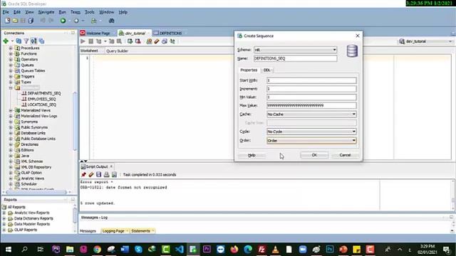Screen dimensions: 456x256
Task: Expand the Materialized Views tree node
Action: 11,110
